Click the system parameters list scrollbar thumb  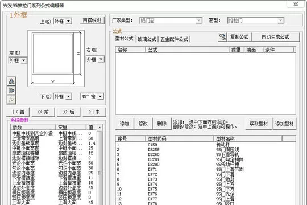pos(99,173)
